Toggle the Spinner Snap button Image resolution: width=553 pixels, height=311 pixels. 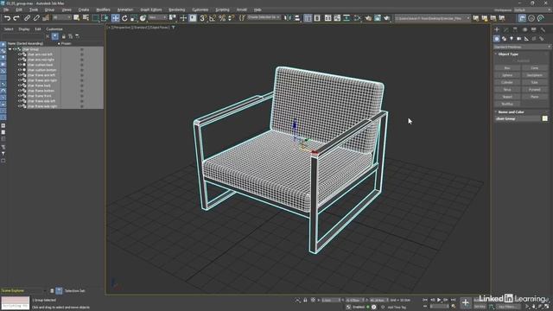pos(231,18)
